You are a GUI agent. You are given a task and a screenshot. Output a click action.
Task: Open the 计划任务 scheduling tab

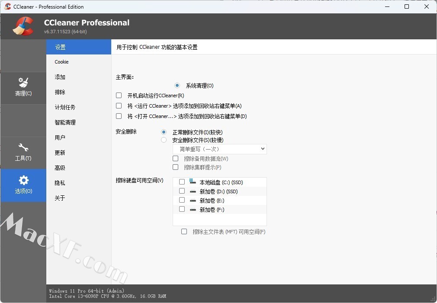79,107
